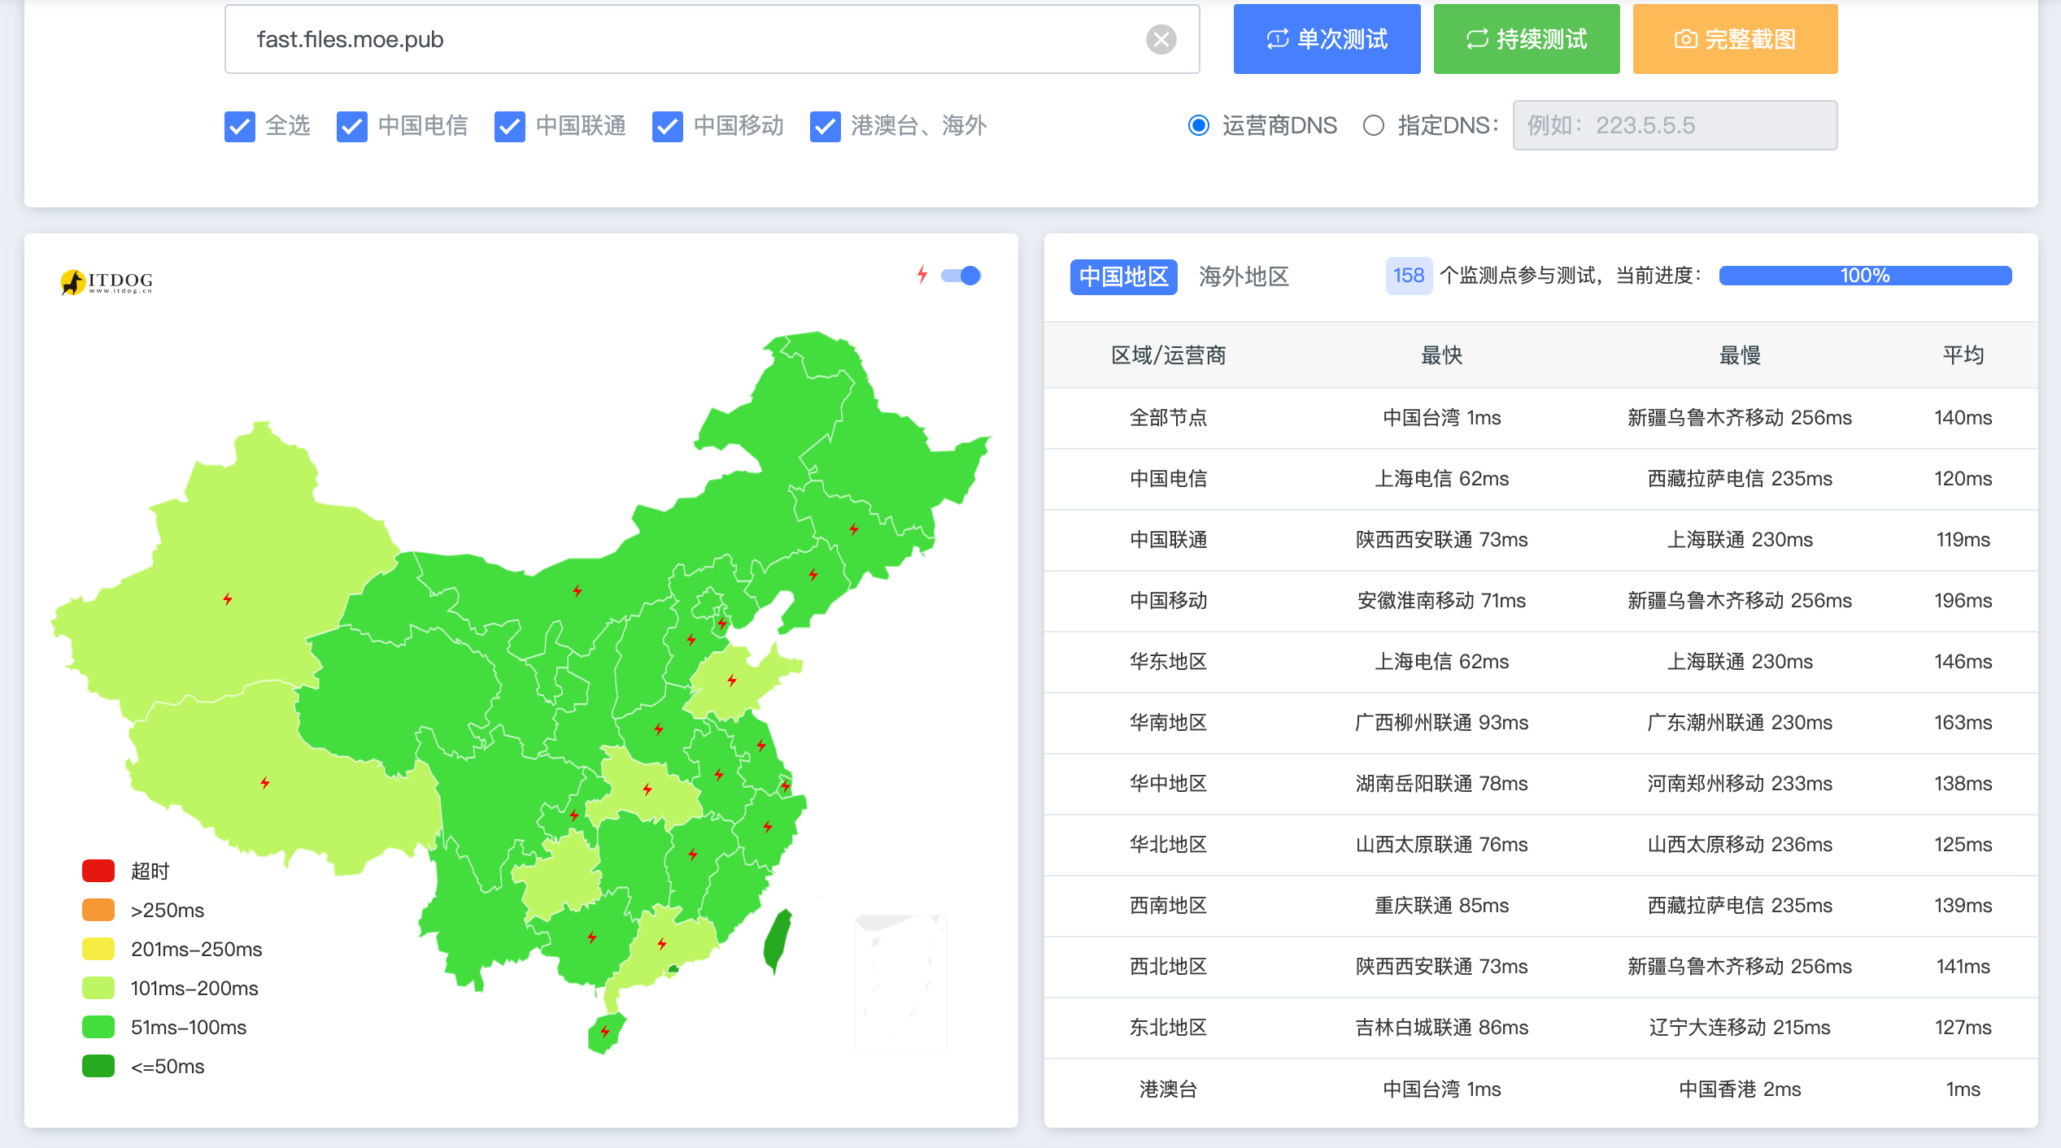Select the 运营商DNS radio option
This screenshot has height=1148, width=2061.
(x=1199, y=125)
